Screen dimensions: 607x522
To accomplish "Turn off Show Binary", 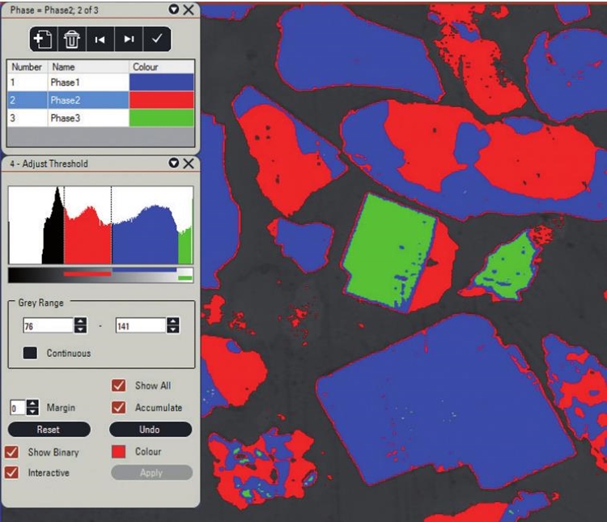I will pyautogui.click(x=12, y=452).
